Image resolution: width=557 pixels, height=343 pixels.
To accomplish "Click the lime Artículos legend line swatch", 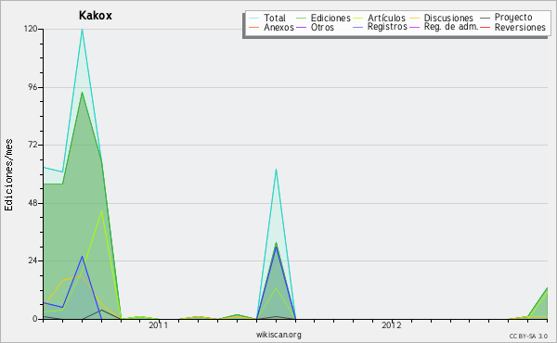I will [x=357, y=19].
